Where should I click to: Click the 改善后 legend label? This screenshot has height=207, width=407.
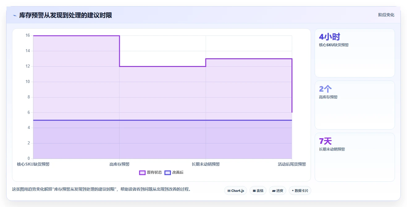(x=178, y=172)
